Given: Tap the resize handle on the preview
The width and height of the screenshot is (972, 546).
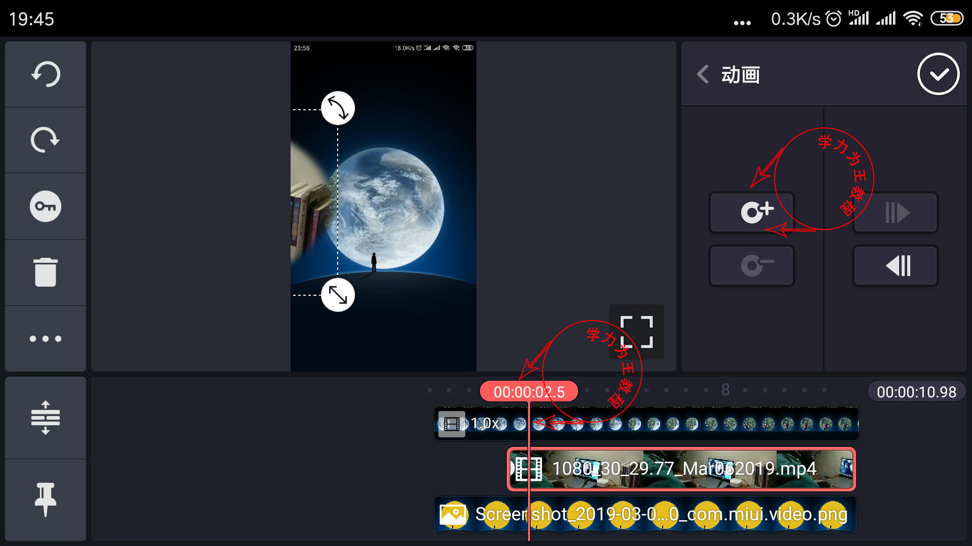Looking at the screenshot, I should coord(338,295).
